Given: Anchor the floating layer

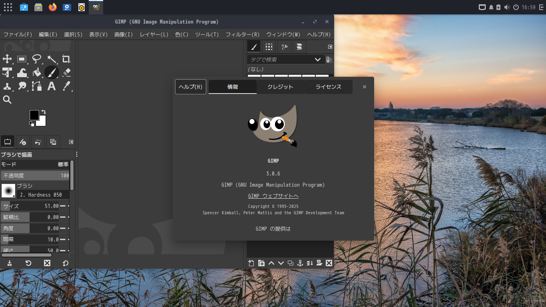Looking at the screenshot, I should [x=300, y=263].
